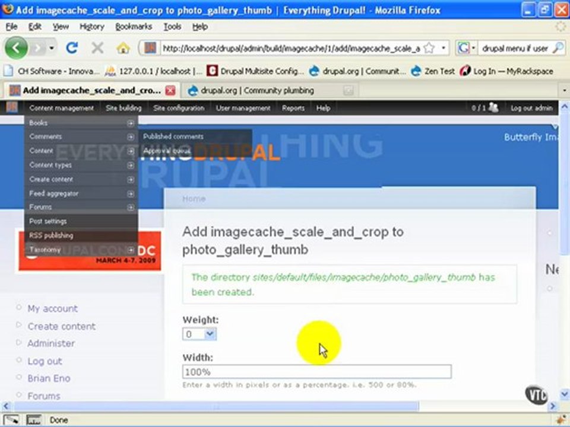Viewport: 570px width, 427px height.
Task: Open Site configuration admin menu
Action: pyautogui.click(x=179, y=108)
